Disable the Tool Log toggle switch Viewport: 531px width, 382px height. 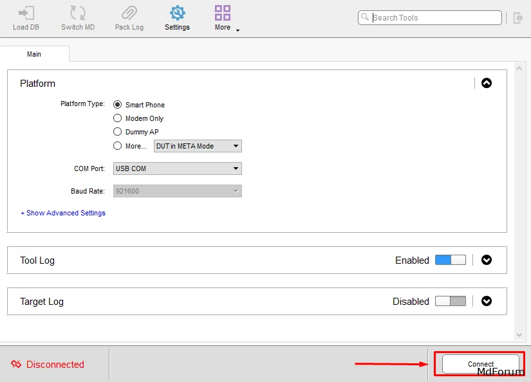pos(450,260)
